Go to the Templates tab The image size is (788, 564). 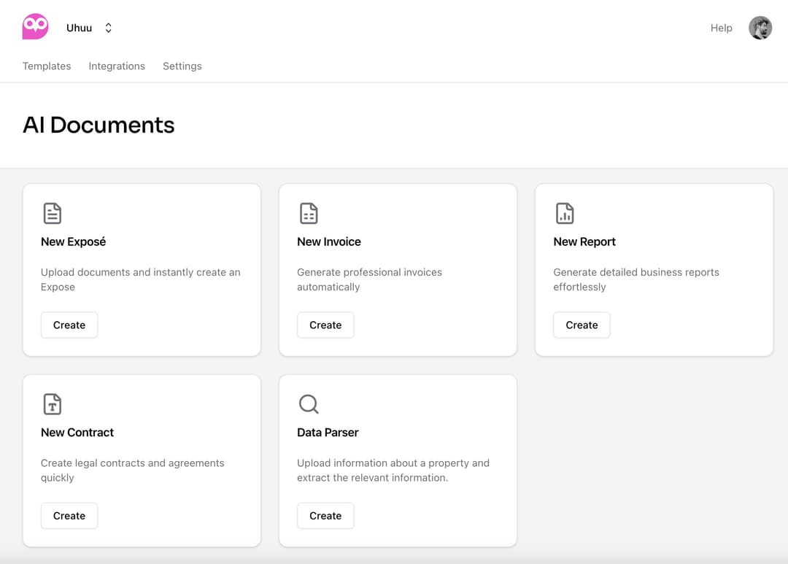coord(47,66)
